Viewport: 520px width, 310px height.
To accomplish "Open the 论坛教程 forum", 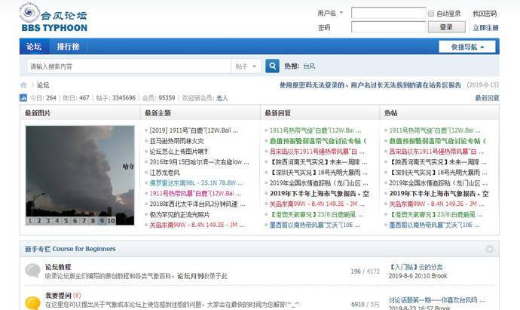I will click(x=58, y=267).
